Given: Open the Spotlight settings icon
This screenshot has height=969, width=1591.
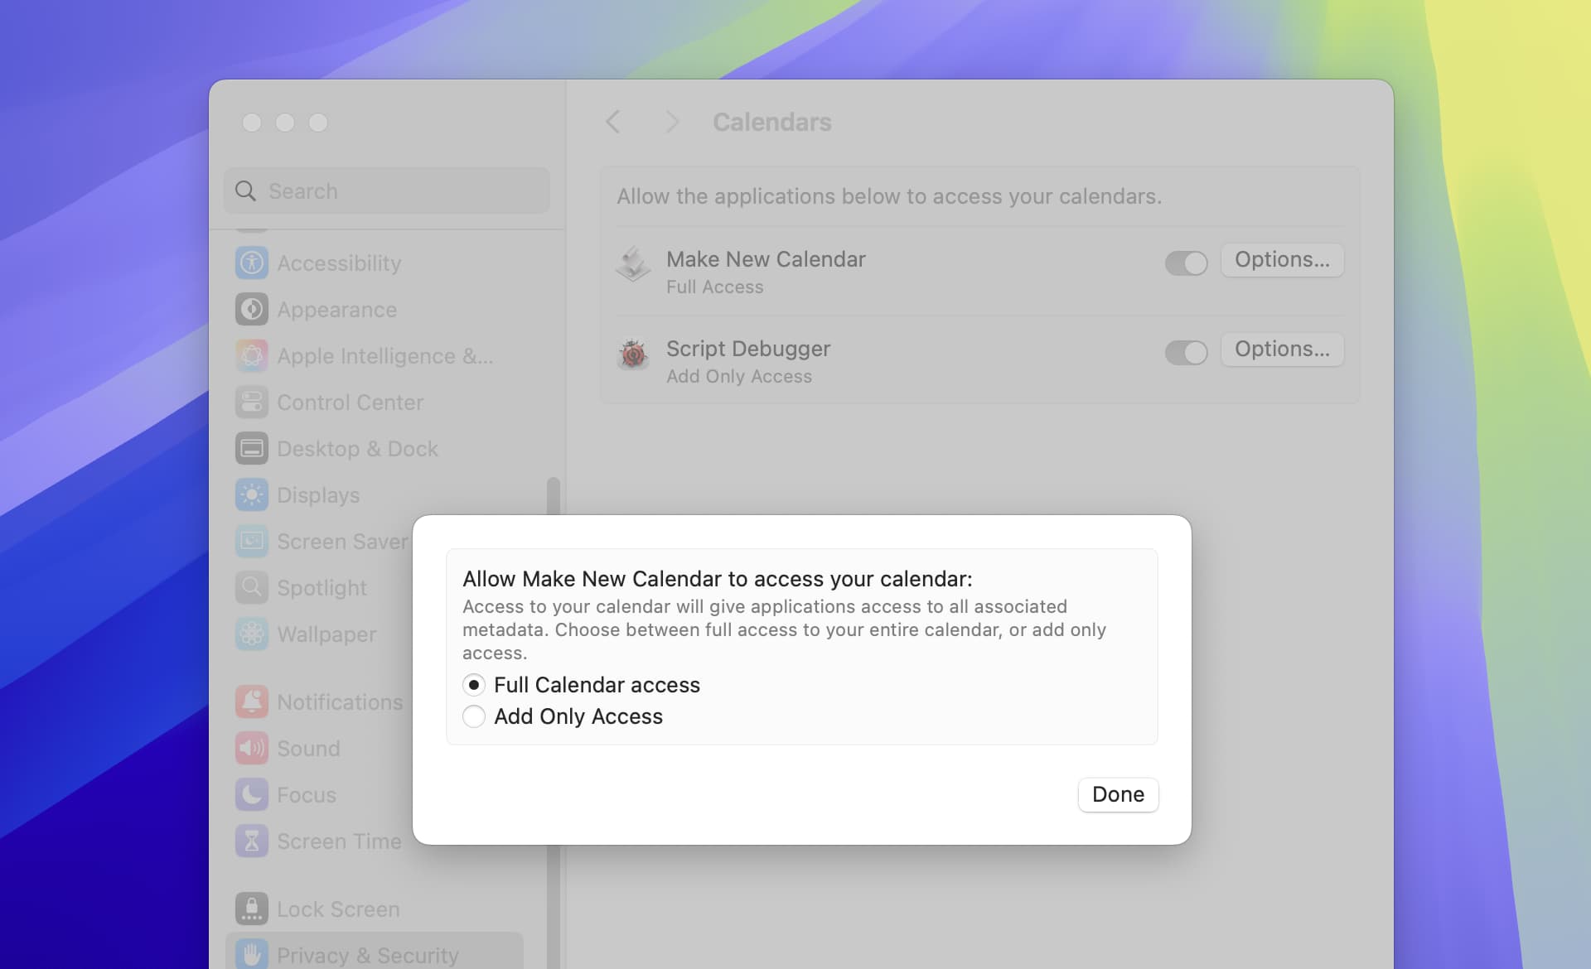Looking at the screenshot, I should 252,587.
